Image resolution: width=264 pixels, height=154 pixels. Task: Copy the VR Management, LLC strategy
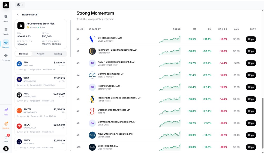tap(251, 39)
